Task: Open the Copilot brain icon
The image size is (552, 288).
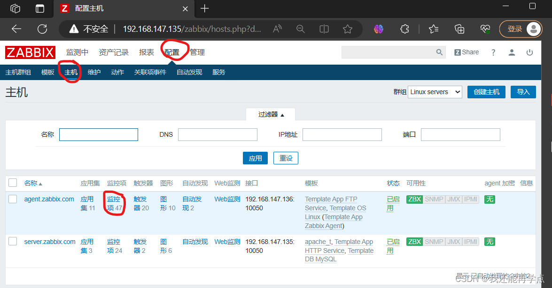Action: pos(379,29)
